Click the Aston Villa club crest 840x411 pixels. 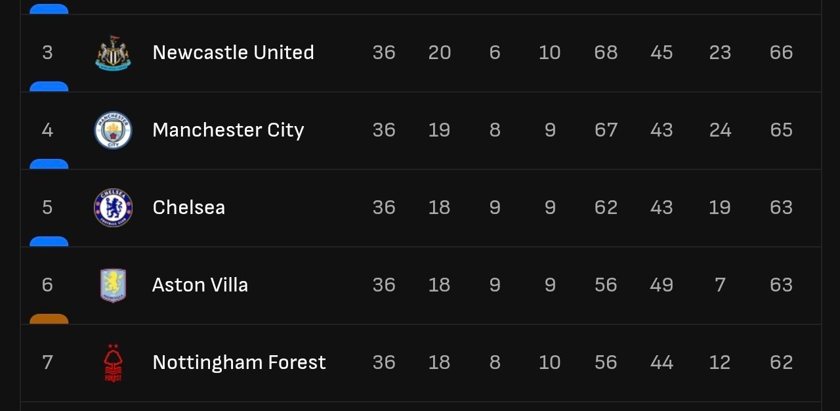point(113,285)
